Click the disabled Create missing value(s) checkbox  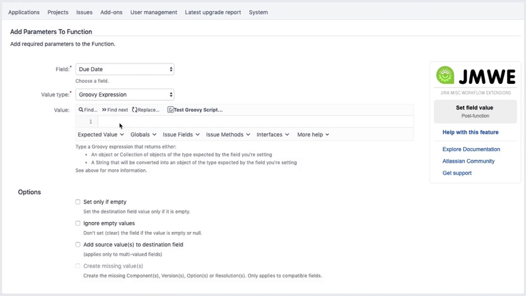[78, 266]
